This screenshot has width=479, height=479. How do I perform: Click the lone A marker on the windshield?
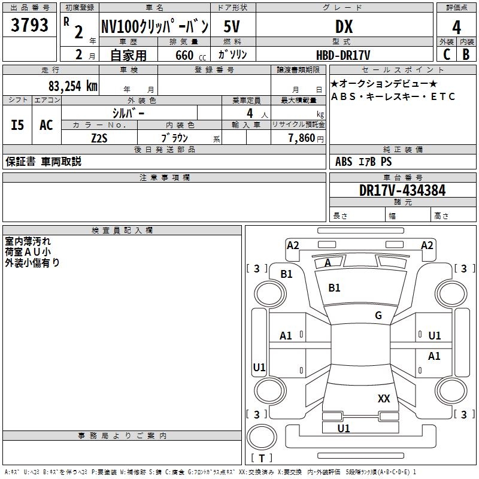click(x=328, y=263)
